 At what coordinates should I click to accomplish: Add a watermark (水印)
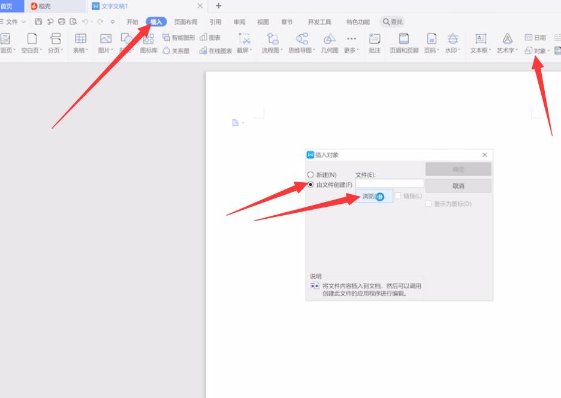pos(453,43)
